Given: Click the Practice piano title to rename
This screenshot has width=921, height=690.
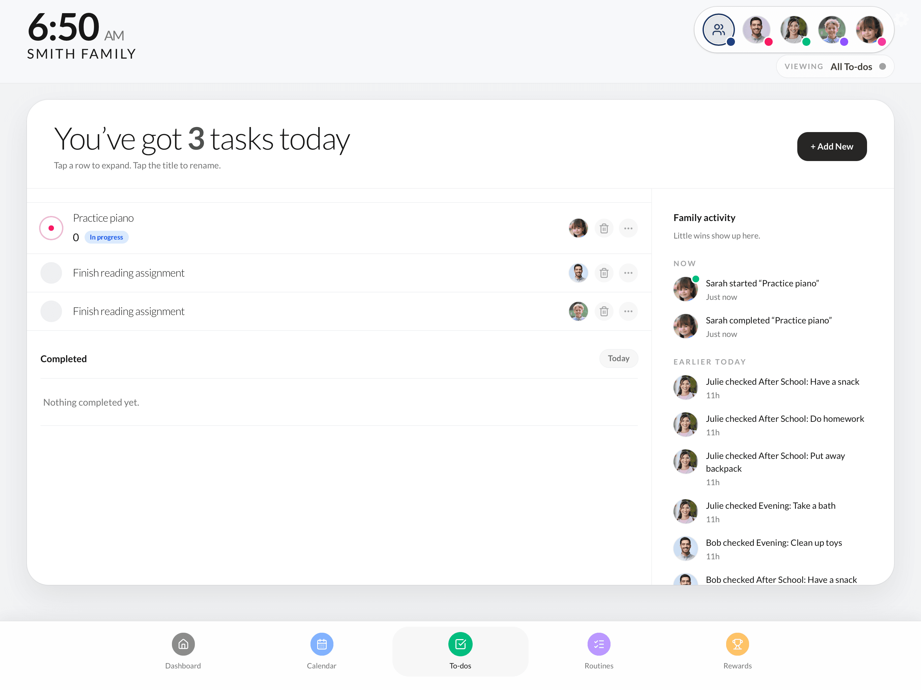Looking at the screenshot, I should point(103,218).
